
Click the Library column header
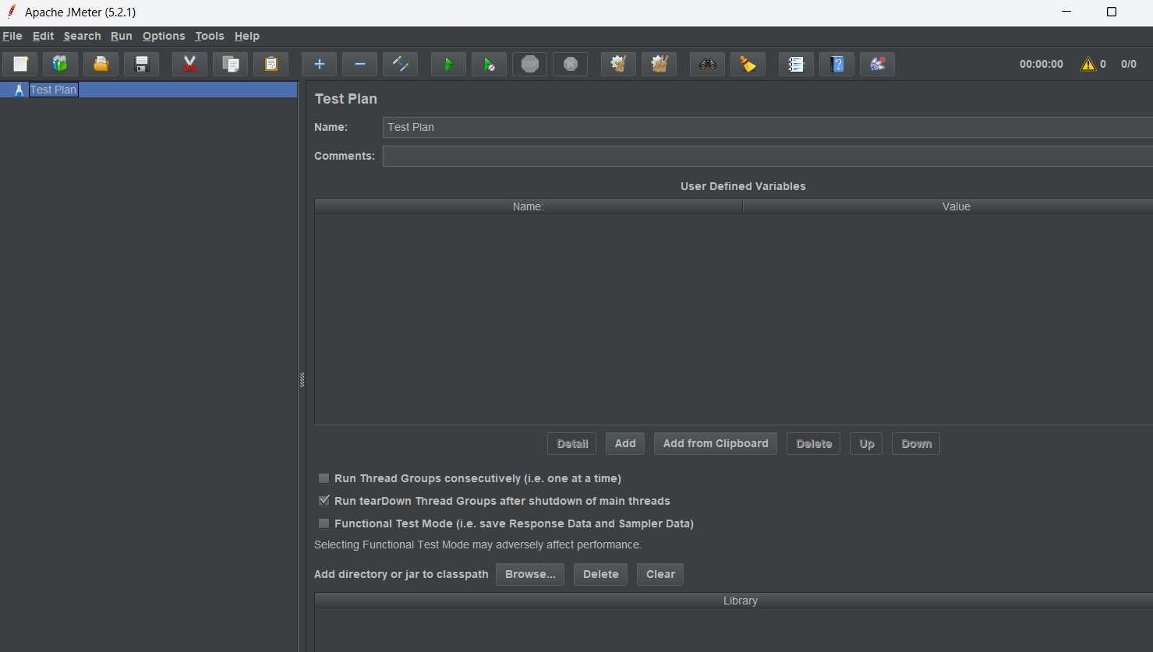734,601
